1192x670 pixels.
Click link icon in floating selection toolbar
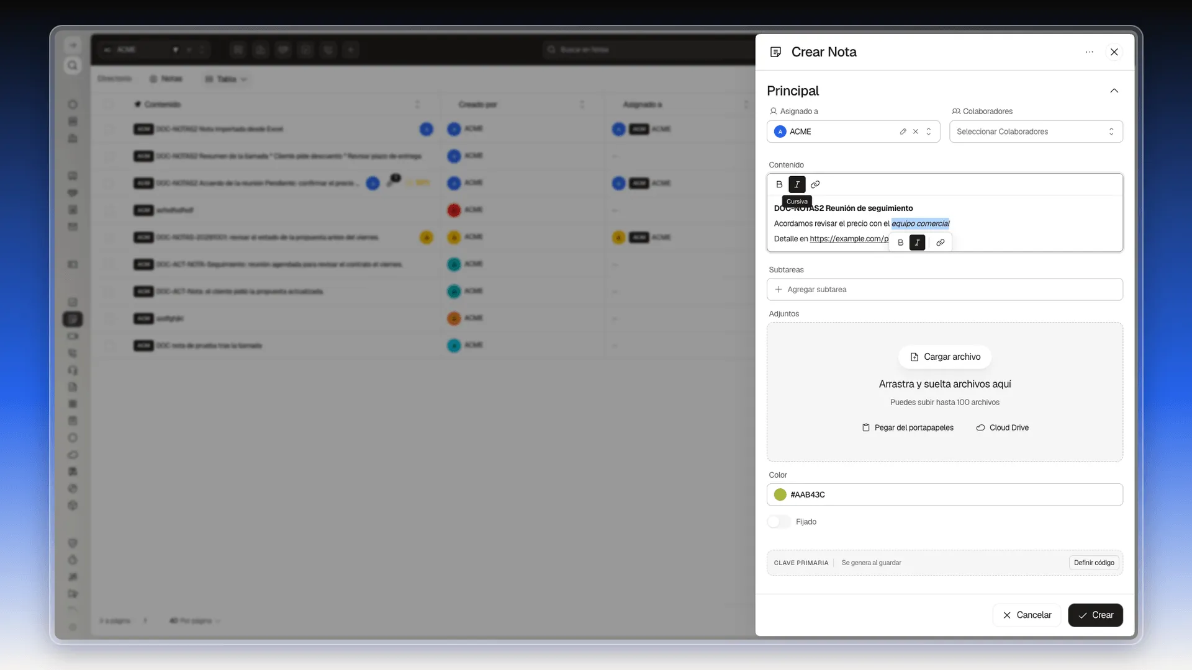(x=941, y=243)
